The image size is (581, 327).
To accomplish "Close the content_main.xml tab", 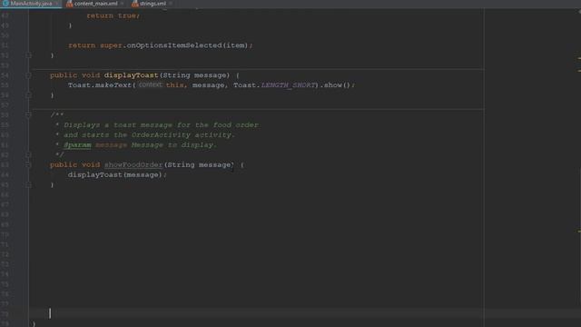I will point(122,4).
